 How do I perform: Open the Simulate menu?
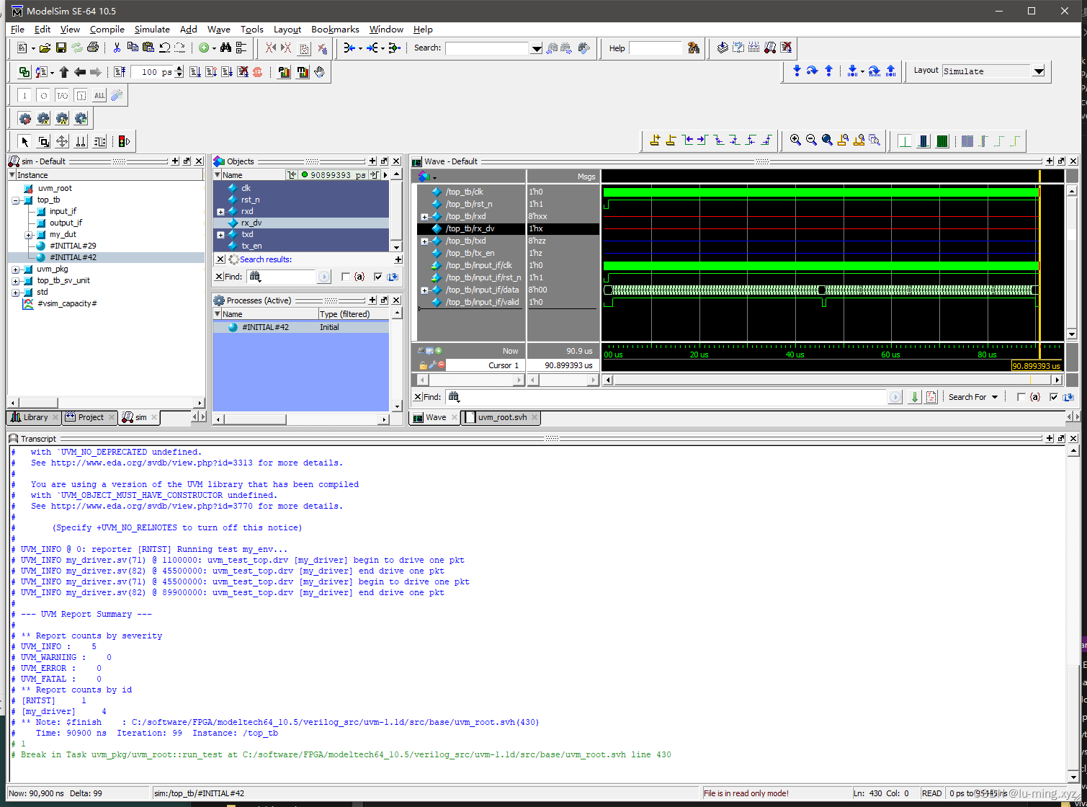152,30
